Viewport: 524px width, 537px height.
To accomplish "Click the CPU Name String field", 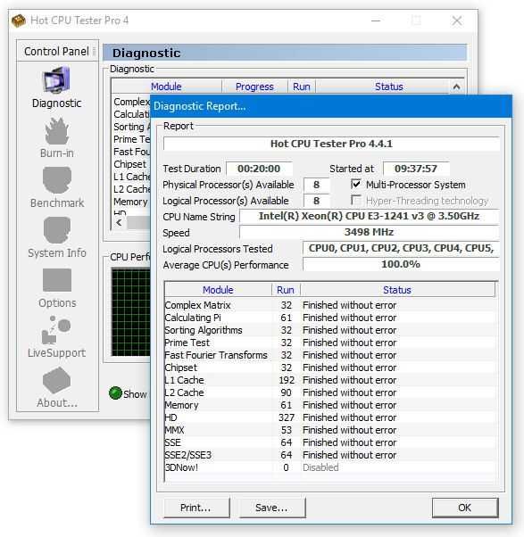I will 369,217.
